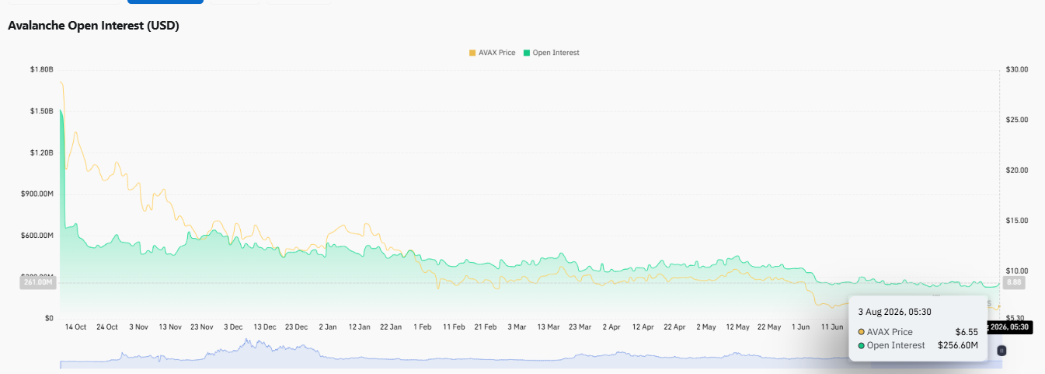Click the Avalanche Open Interest (USD) title

pyautogui.click(x=94, y=26)
